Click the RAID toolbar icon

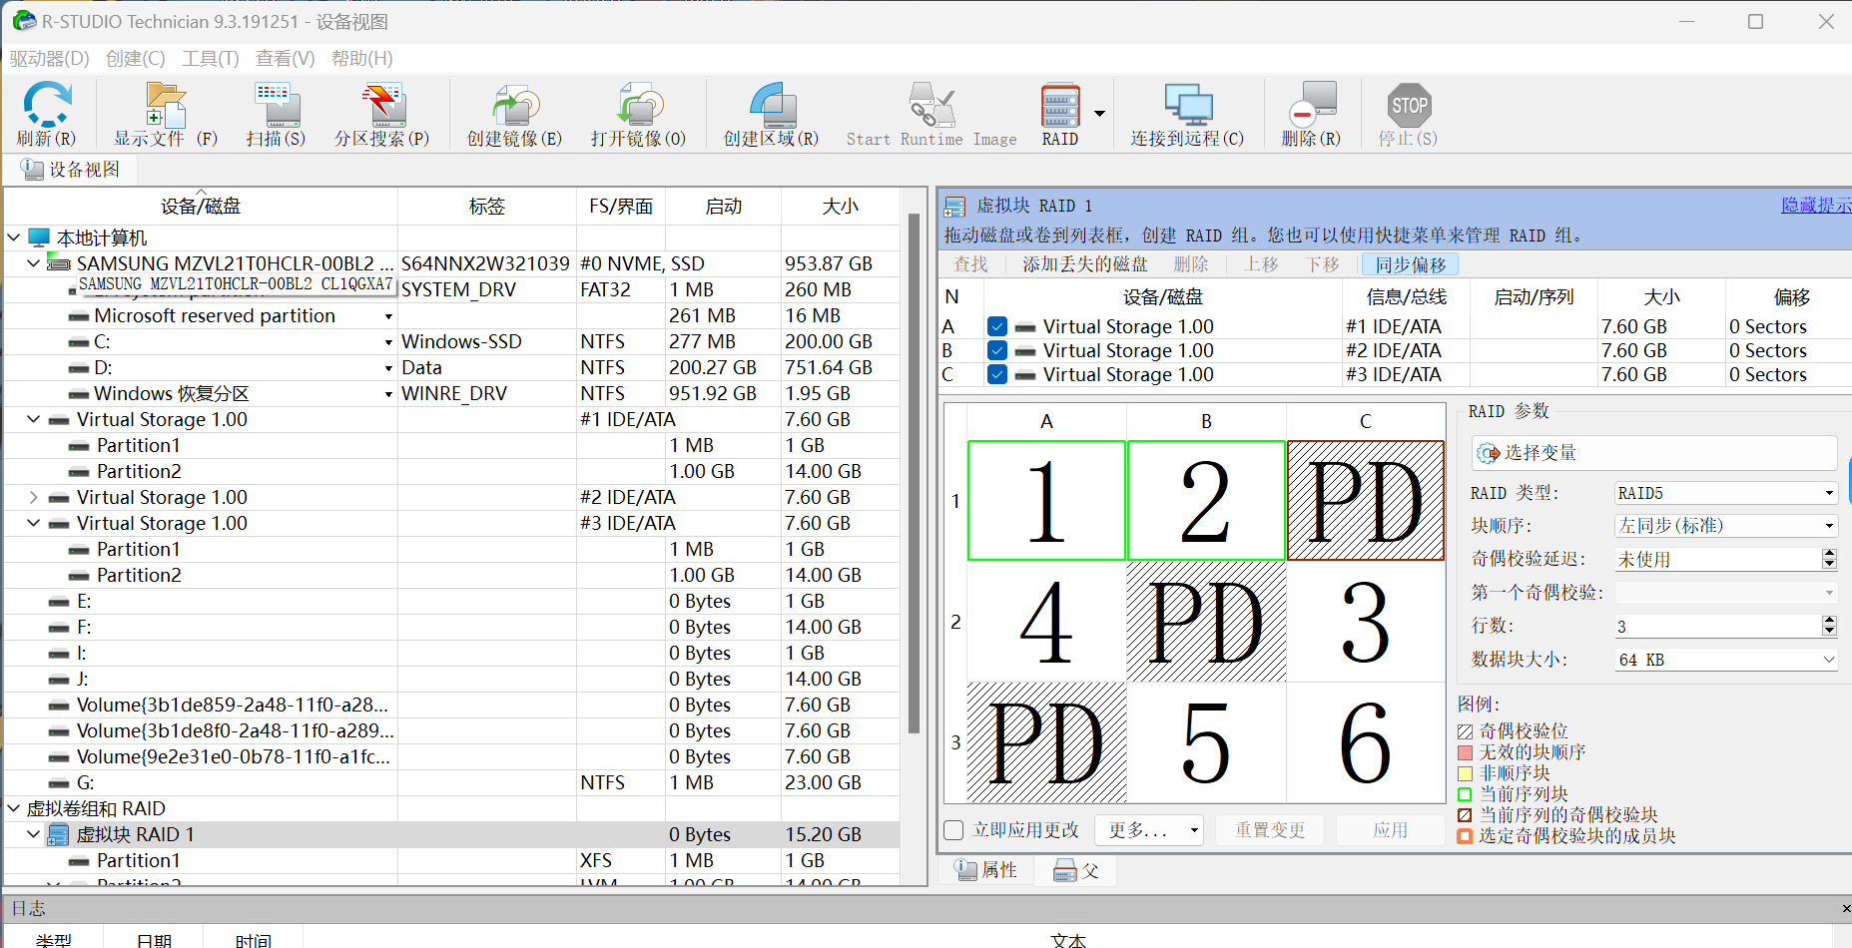1060,105
